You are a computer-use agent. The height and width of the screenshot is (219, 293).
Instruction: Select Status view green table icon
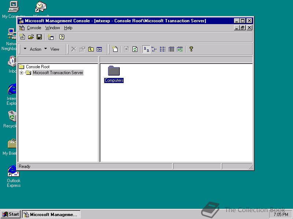[180, 49]
